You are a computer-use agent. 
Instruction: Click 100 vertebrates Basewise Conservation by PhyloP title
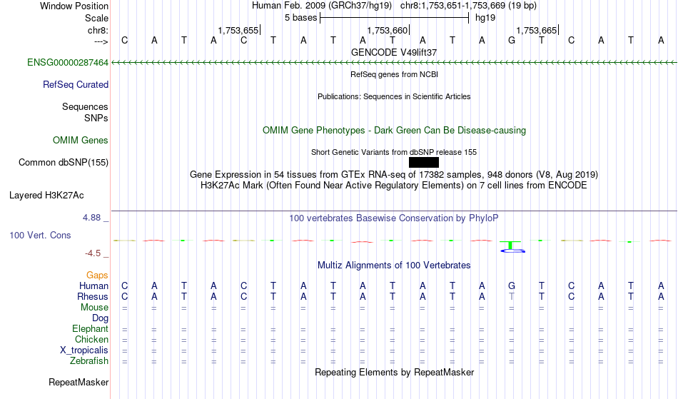(394, 218)
